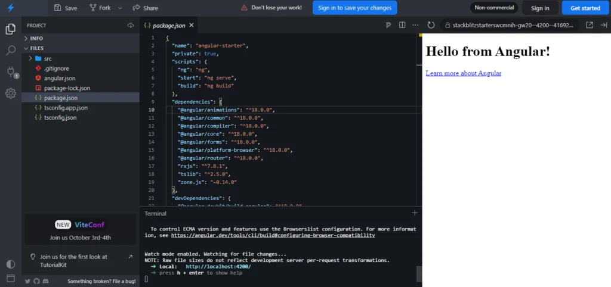Open the Ports plug sidebar icon
This screenshot has height=287, width=611.
pyautogui.click(x=11, y=71)
